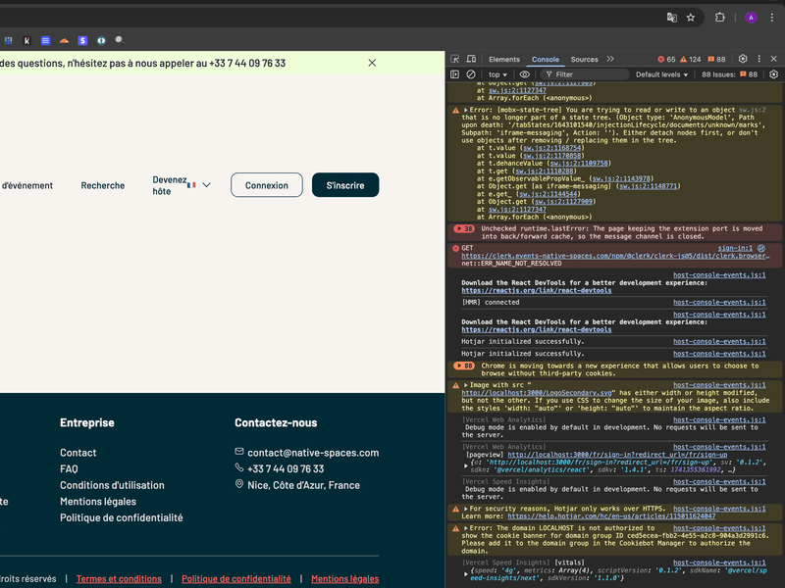The width and height of the screenshot is (785, 588).
Task: Switch to the Sources tab
Action: (585, 60)
